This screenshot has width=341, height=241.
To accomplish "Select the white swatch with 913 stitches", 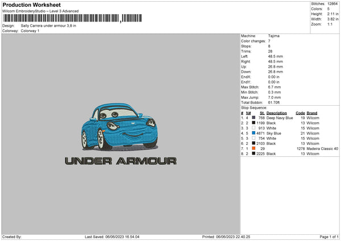I will 253,128.
